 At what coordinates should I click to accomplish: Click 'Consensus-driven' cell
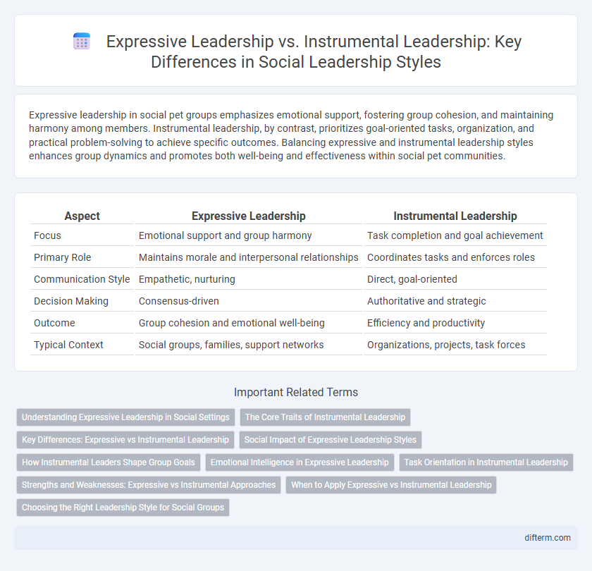(x=178, y=302)
